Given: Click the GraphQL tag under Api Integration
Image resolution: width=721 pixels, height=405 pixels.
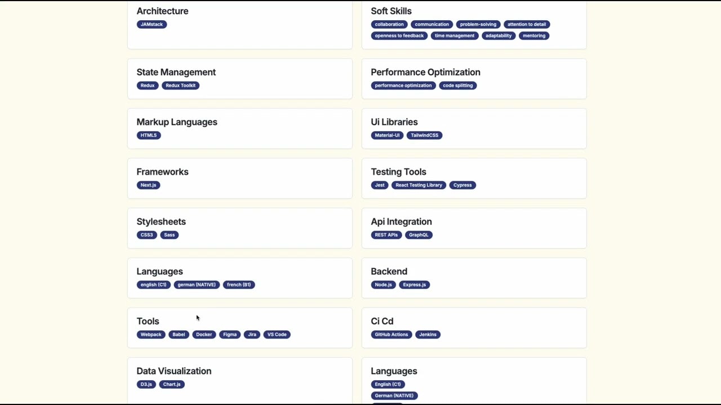Looking at the screenshot, I should pos(419,235).
